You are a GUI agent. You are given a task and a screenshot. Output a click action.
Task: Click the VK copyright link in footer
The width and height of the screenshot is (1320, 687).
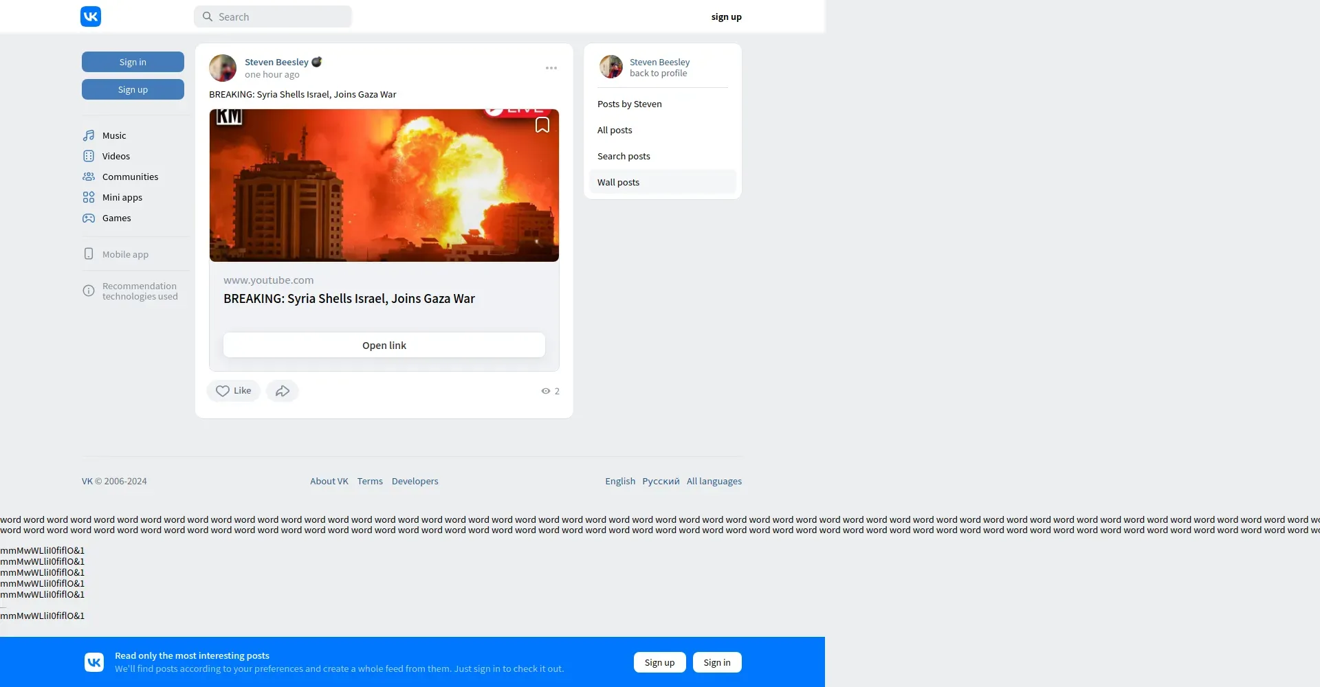[x=87, y=481]
